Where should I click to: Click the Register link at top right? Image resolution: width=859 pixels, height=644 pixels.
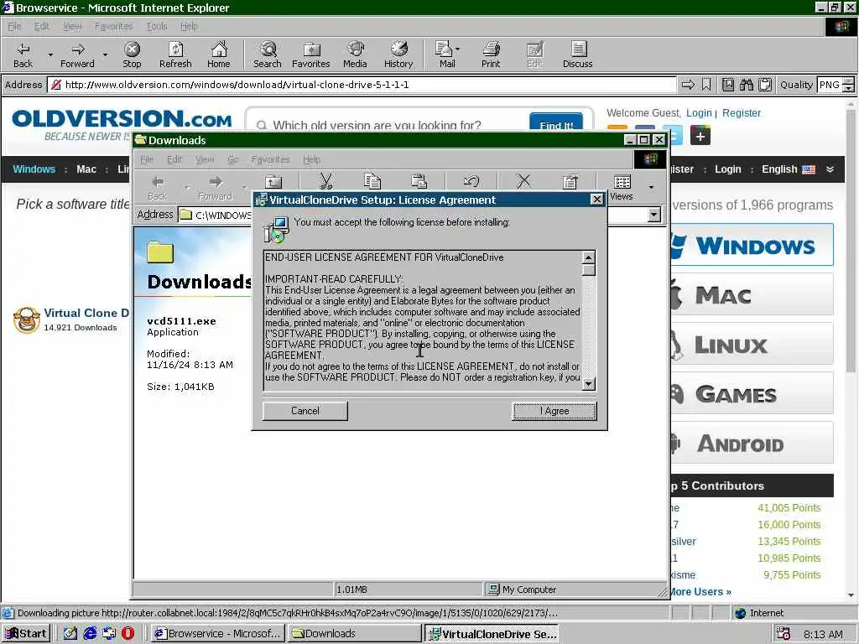[742, 113]
